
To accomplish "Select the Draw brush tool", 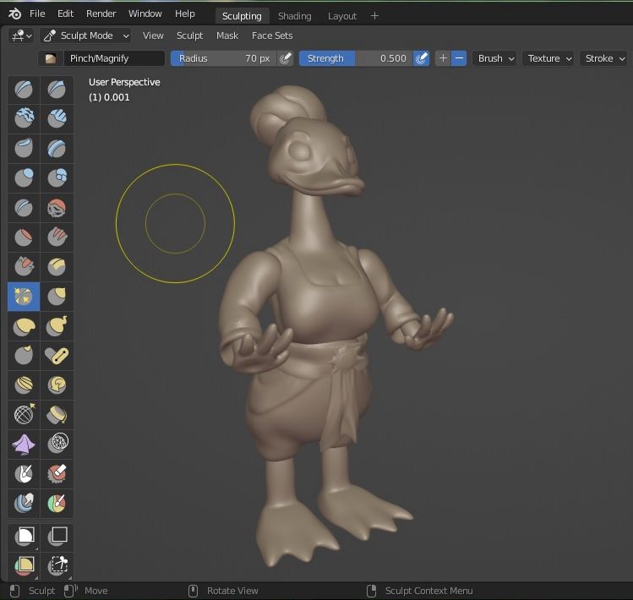I will click(x=24, y=89).
